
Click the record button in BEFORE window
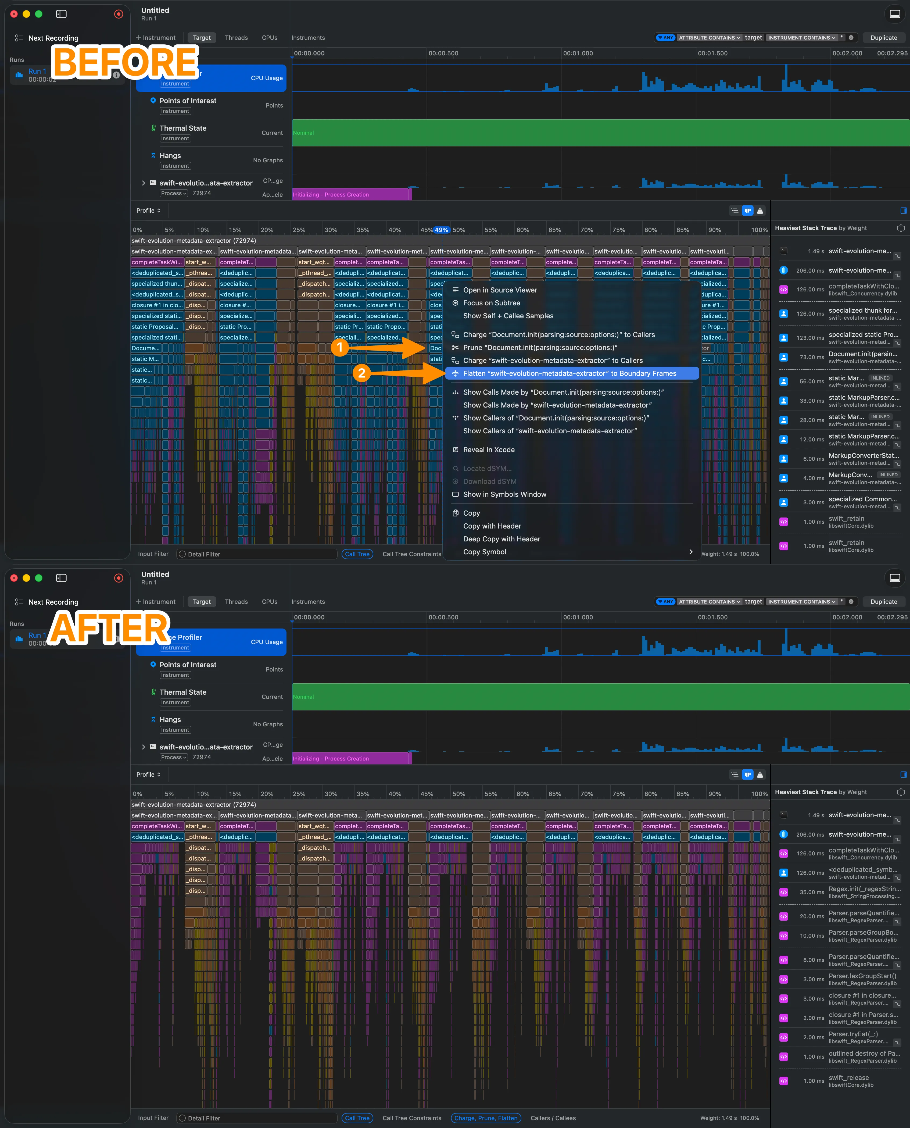[119, 14]
